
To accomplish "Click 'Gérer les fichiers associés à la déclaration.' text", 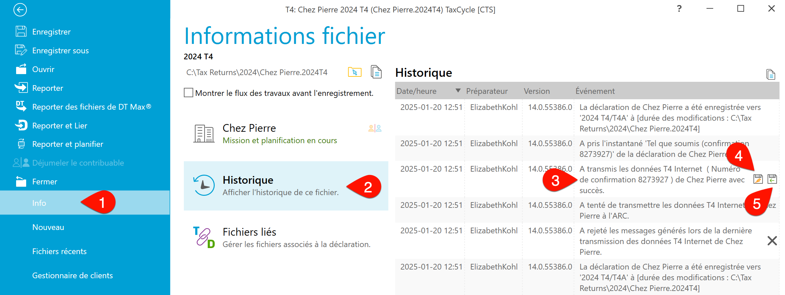I will (297, 244).
